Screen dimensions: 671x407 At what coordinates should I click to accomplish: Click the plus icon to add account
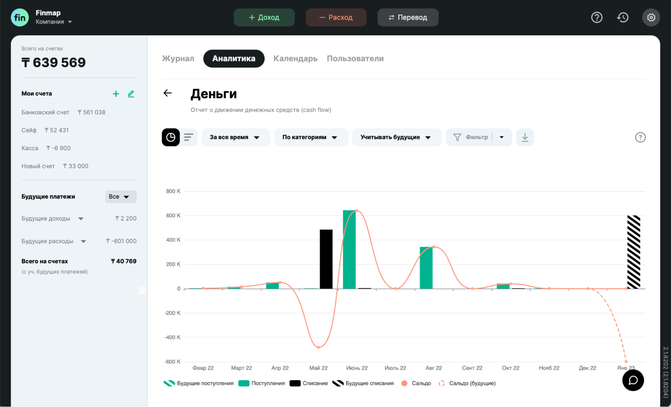pyautogui.click(x=116, y=94)
